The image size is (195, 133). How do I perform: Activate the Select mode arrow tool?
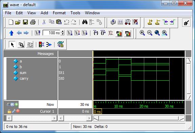tap(12, 44)
